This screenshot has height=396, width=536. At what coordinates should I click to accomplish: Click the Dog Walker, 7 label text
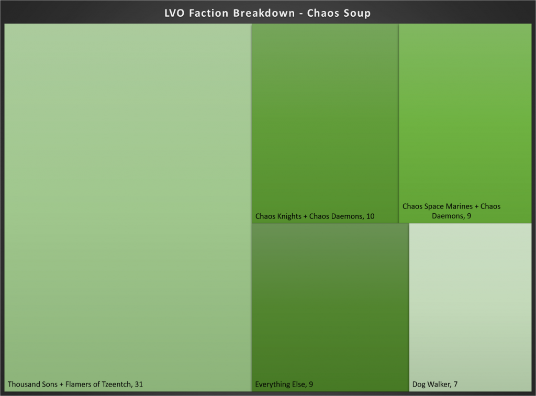tap(435, 384)
